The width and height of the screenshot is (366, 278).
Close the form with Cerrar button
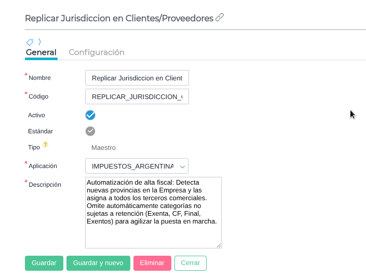point(190,263)
